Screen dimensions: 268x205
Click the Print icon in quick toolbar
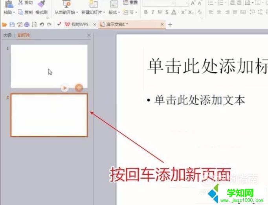(x=27, y=25)
